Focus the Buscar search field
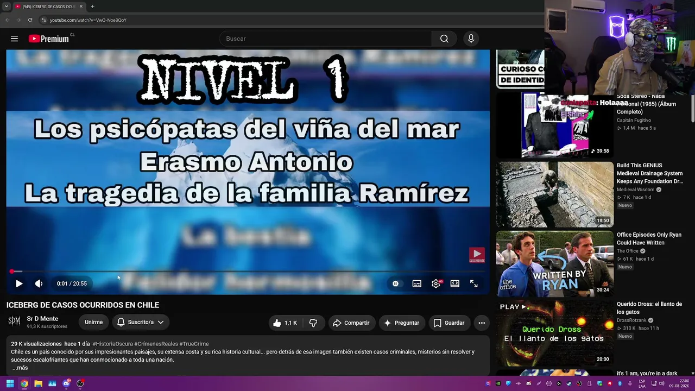Image resolution: width=695 pixels, height=391 pixels. point(326,39)
